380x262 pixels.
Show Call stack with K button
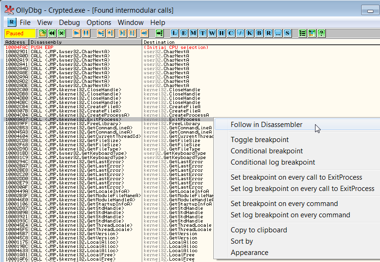pos(250,33)
